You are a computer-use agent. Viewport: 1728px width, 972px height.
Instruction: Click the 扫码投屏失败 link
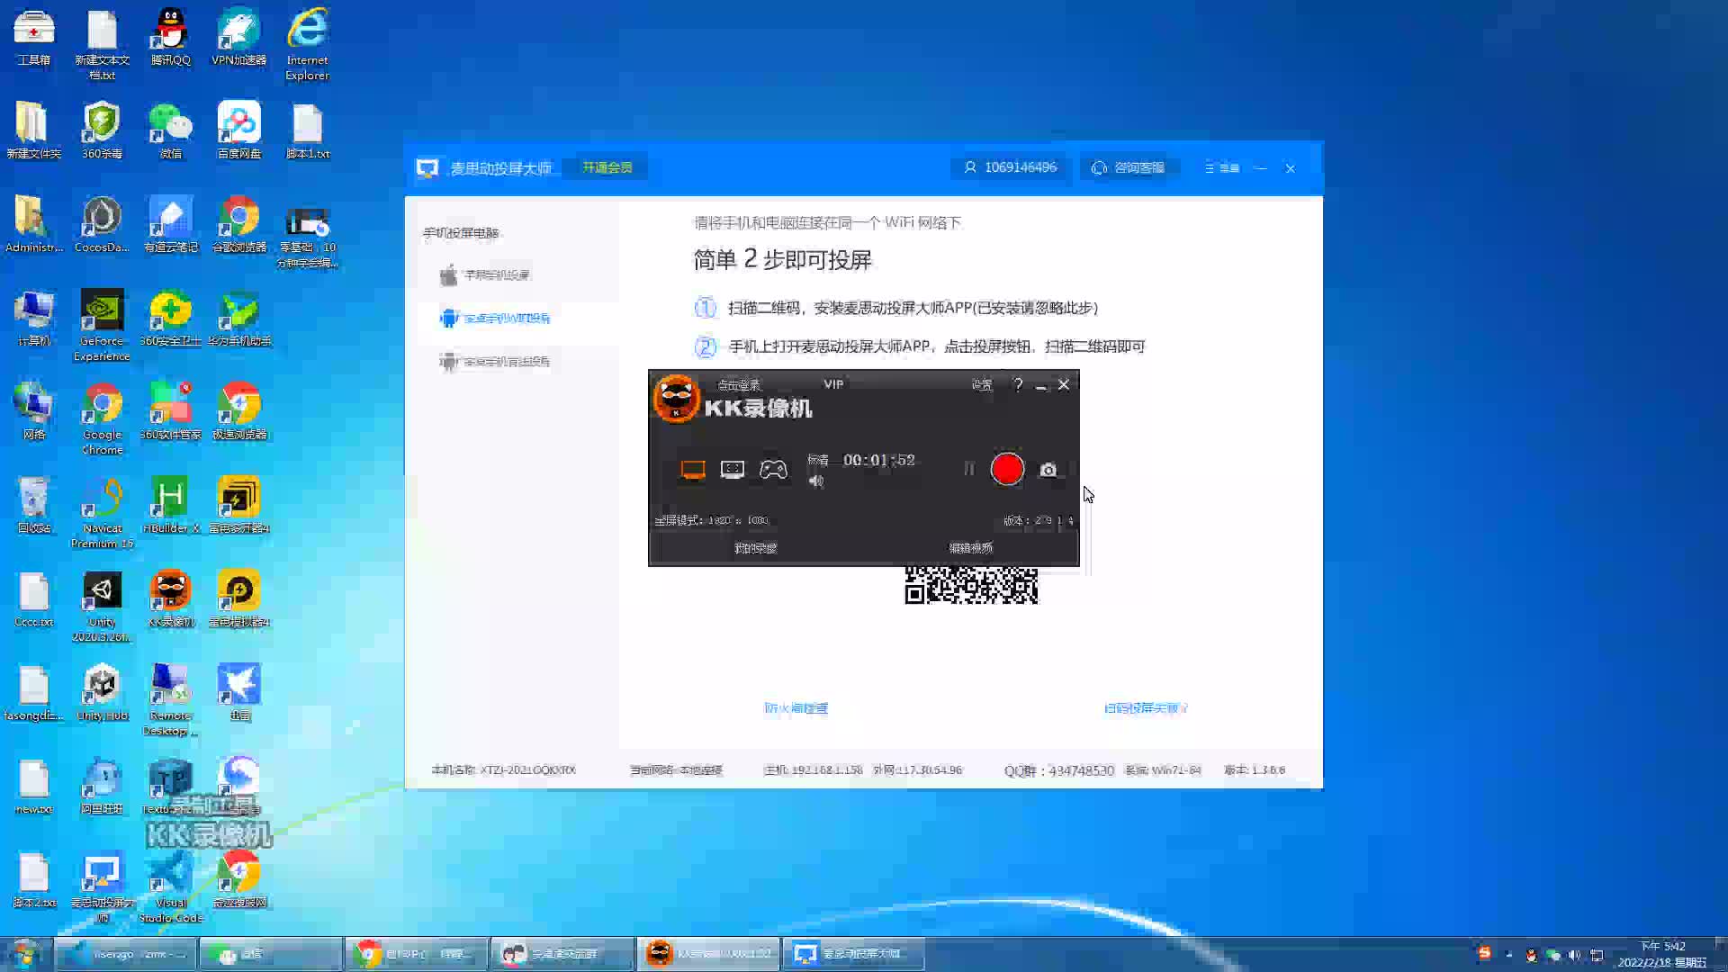tap(1146, 708)
